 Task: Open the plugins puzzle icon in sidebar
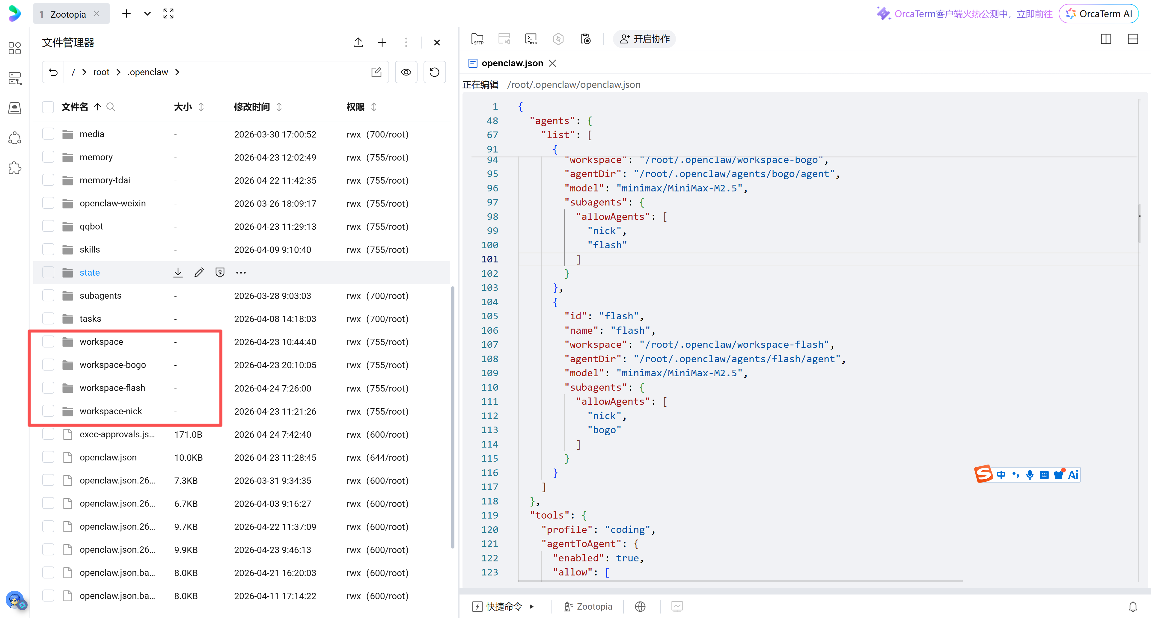tap(15, 168)
